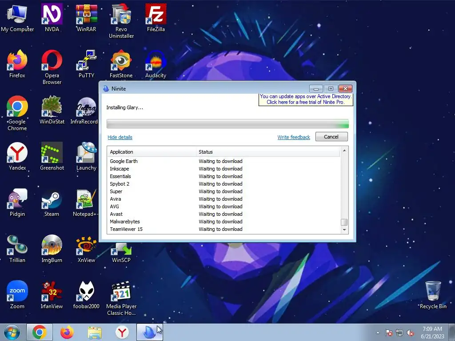Open Windows Explorer from the taskbar
This screenshot has width=455, height=341.
(x=95, y=332)
